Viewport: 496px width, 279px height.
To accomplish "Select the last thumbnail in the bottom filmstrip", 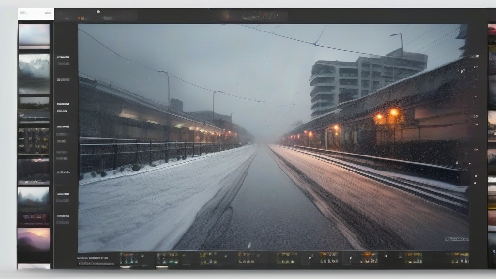I will point(459,258).
